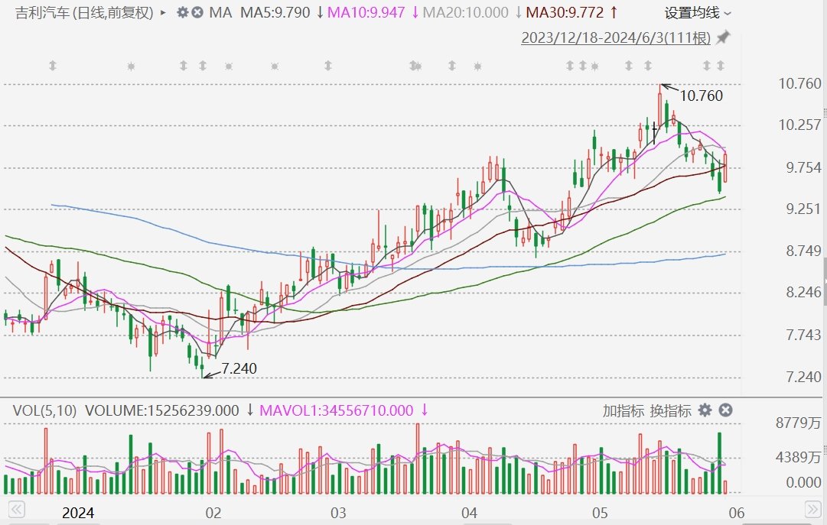827x525 pixels.
Task: Remove the MA indicator with its X icon
Action: click(197, 12)
